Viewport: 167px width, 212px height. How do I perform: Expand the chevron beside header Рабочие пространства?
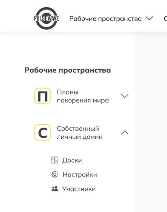(x=149, y=18)
